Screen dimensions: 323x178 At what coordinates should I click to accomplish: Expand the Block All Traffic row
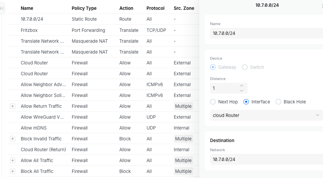[13, 171]
